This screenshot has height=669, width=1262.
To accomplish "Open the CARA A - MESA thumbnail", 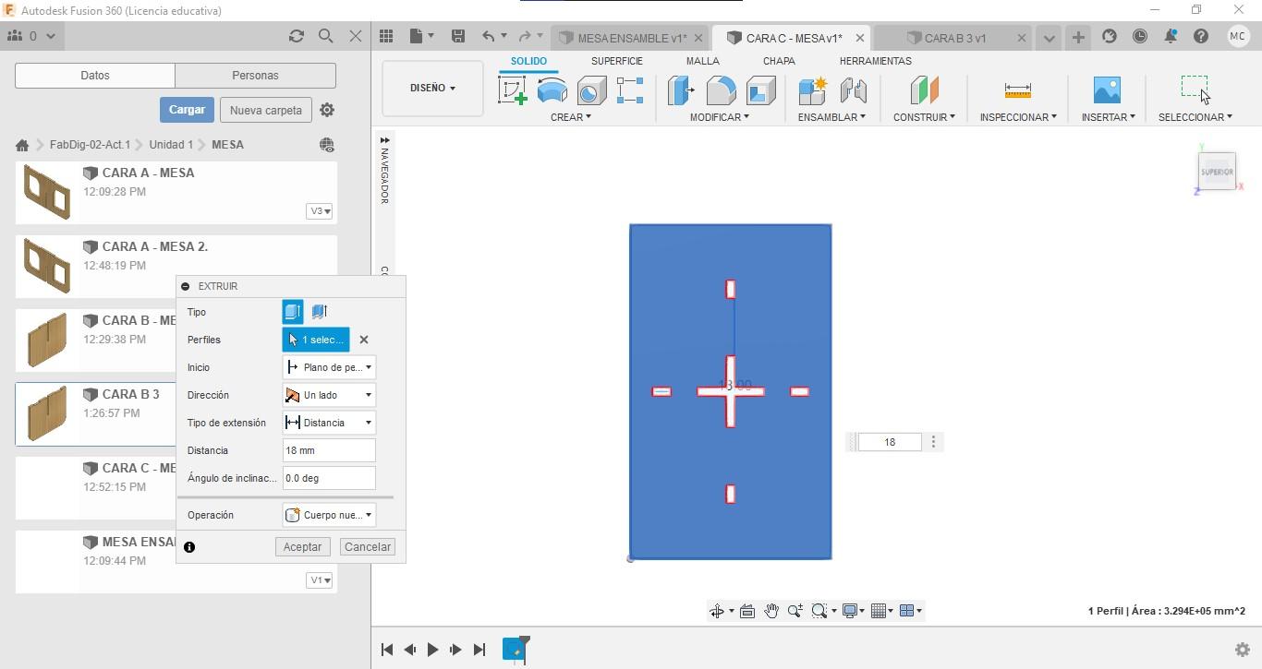I will [46, 192].
